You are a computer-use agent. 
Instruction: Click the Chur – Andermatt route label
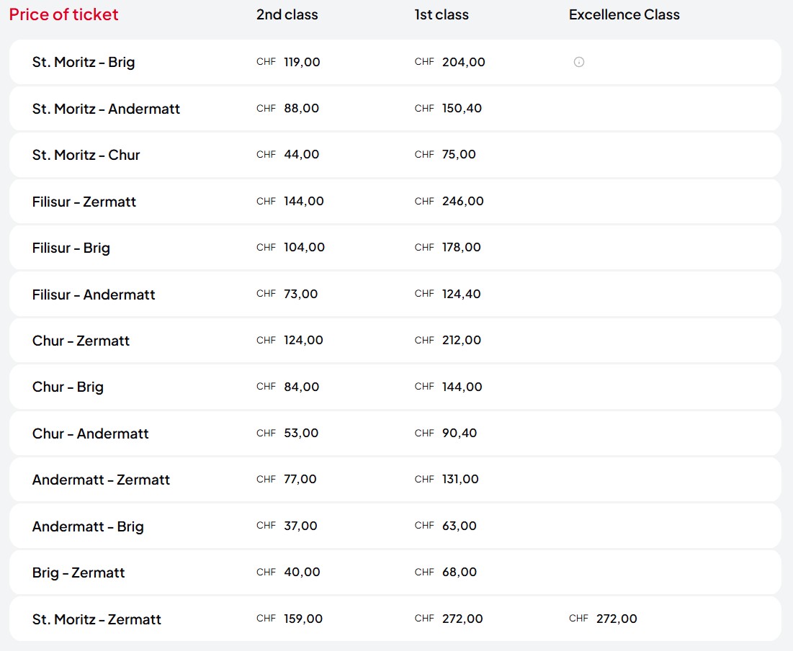tap(91, 434)
